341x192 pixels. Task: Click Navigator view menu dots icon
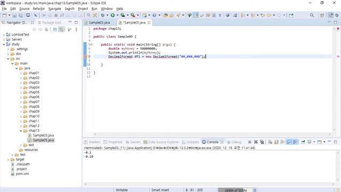76,29
